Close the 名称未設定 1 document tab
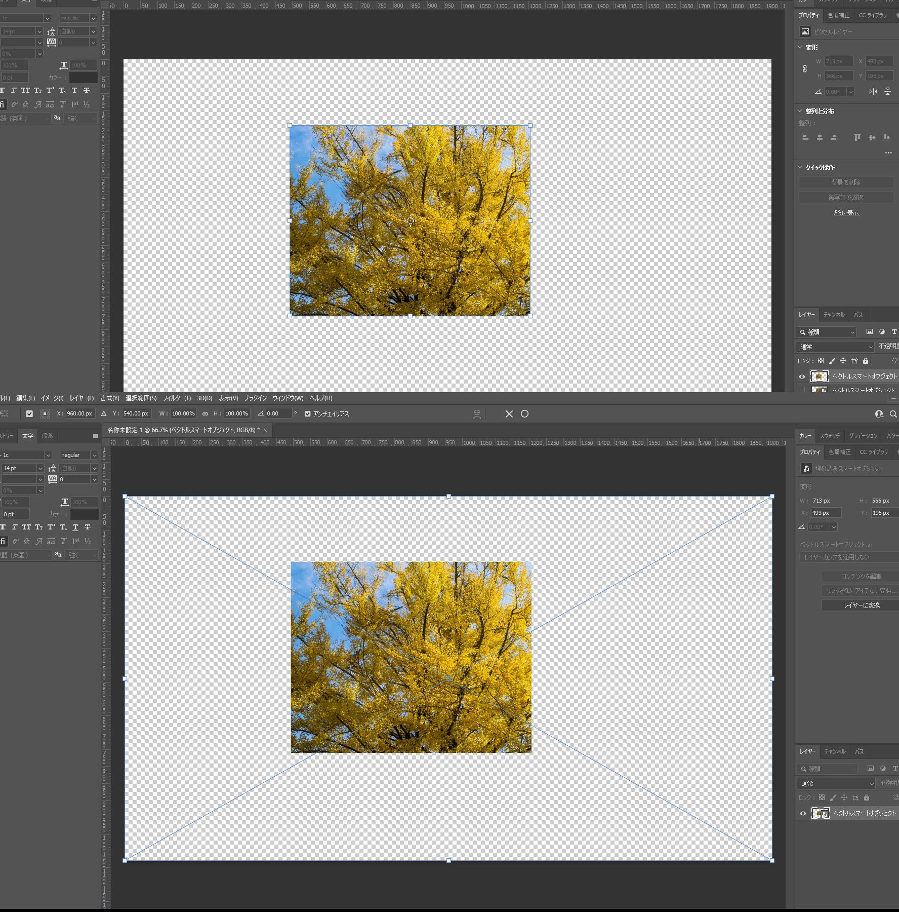899x912 pixels. 265,430
